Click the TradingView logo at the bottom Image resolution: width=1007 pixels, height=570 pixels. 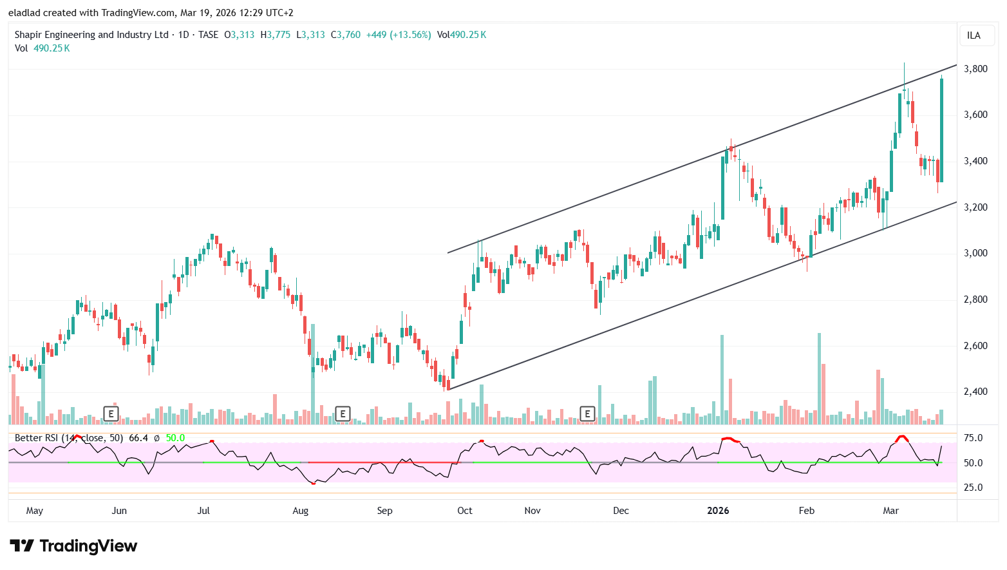click(73, 546)
